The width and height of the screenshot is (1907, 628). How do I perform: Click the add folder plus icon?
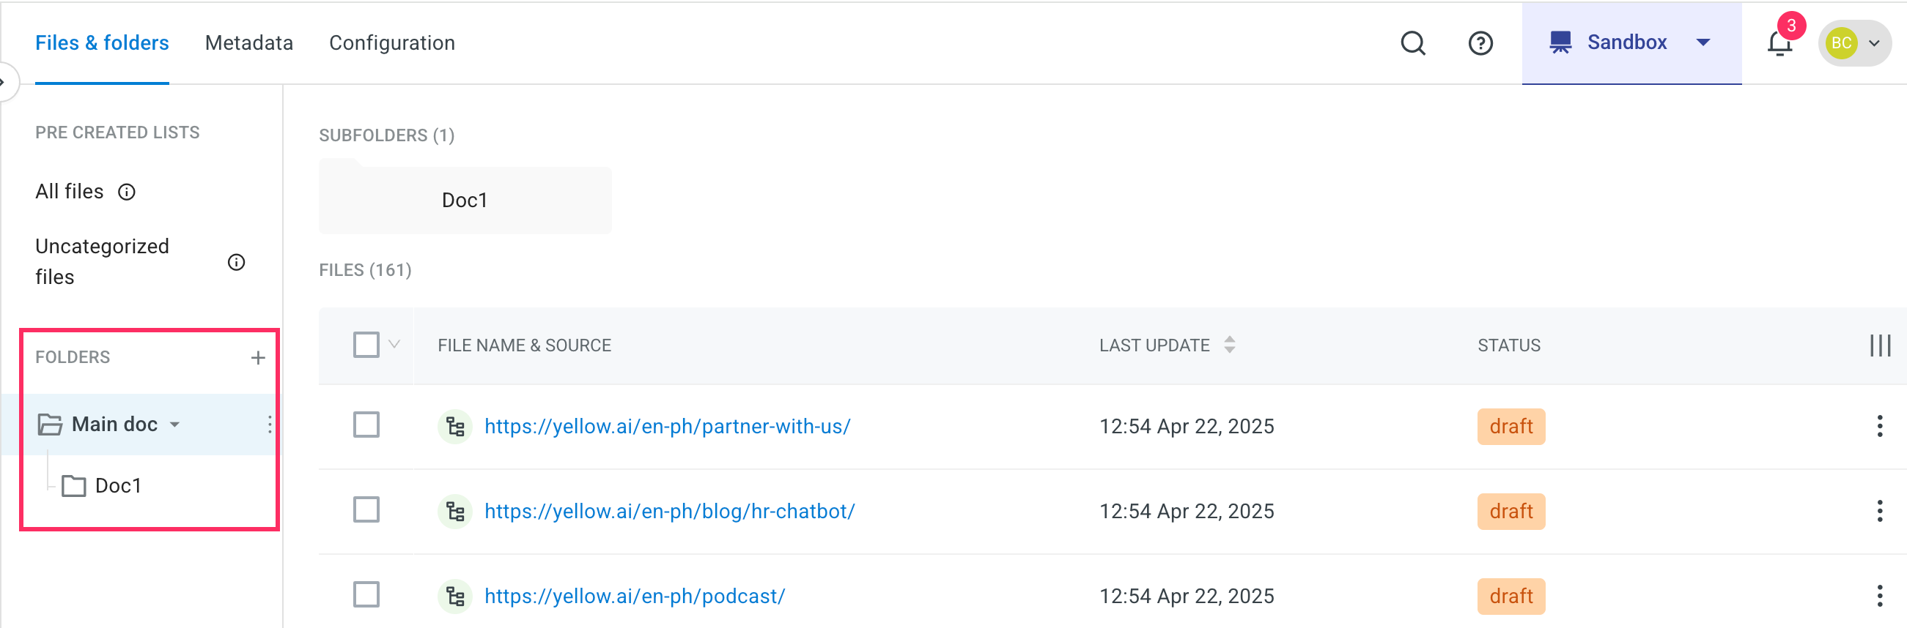tap(258, 358)
